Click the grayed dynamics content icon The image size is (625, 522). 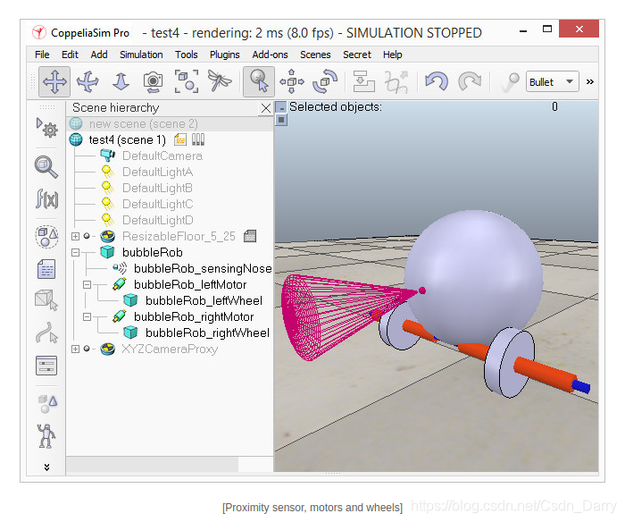click(x=510, y=82)
